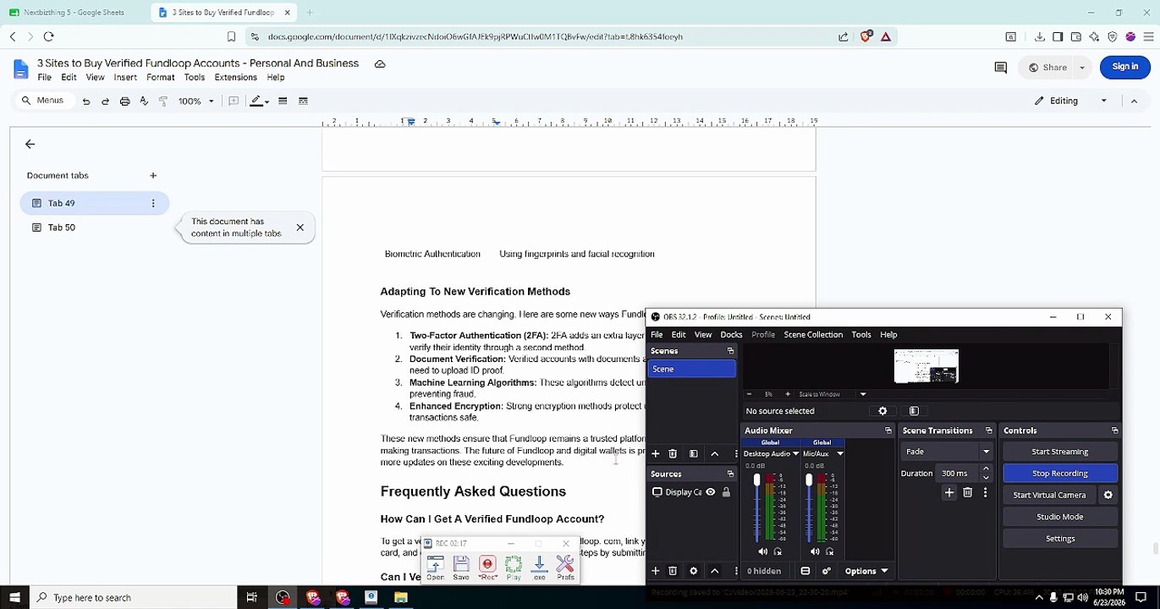Screen dimensions: 1160x609
Task: Click the Rec button in recorder toolbar
Action: click(487, 568)
